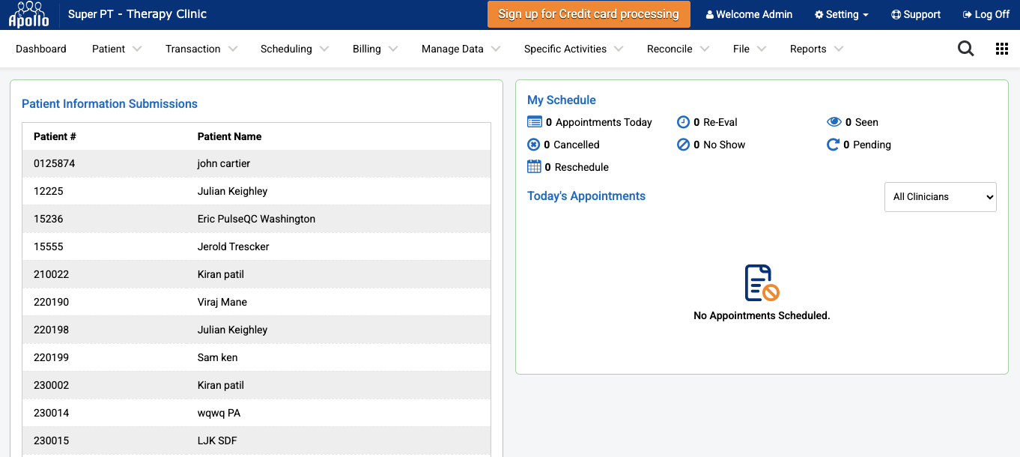Click Sign up for Credit card processing

[589, 14]
